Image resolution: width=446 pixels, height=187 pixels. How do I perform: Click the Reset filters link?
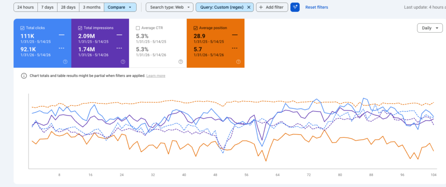(x=317, y=7)
